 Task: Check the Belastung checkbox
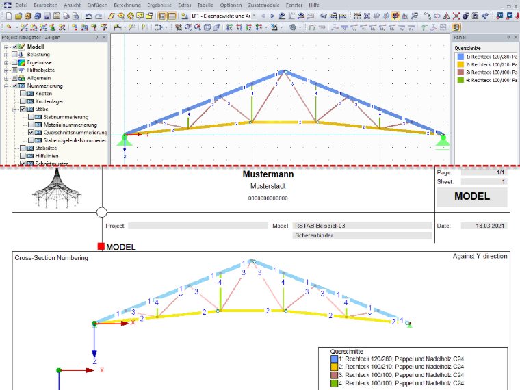14,54
